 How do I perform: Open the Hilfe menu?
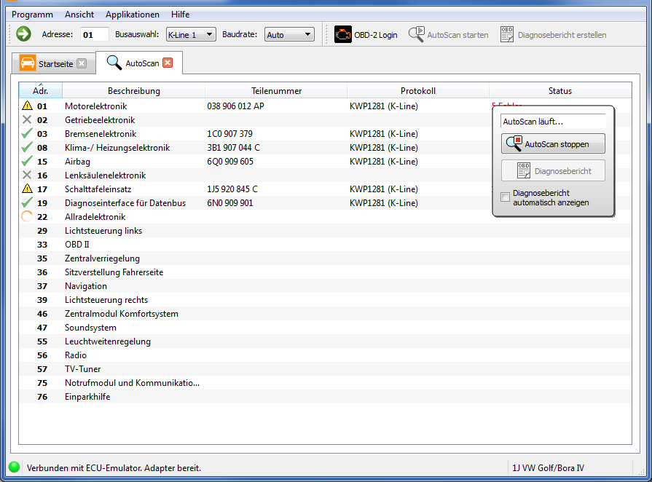(180, 15)
